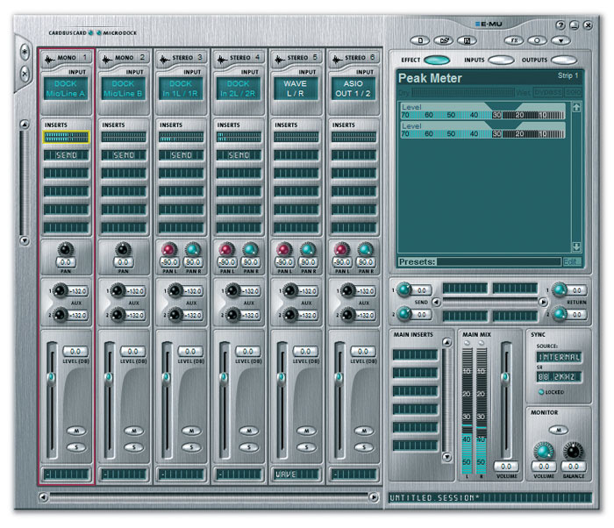The width and height of the screenshot is (614, 528).
Task: Open the FX palette button
Action: pos(514,40)
